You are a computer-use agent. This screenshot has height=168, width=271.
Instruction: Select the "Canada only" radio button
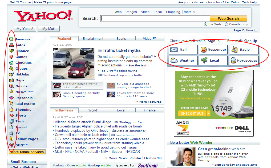pyautogui.click(x=226, y=24)
